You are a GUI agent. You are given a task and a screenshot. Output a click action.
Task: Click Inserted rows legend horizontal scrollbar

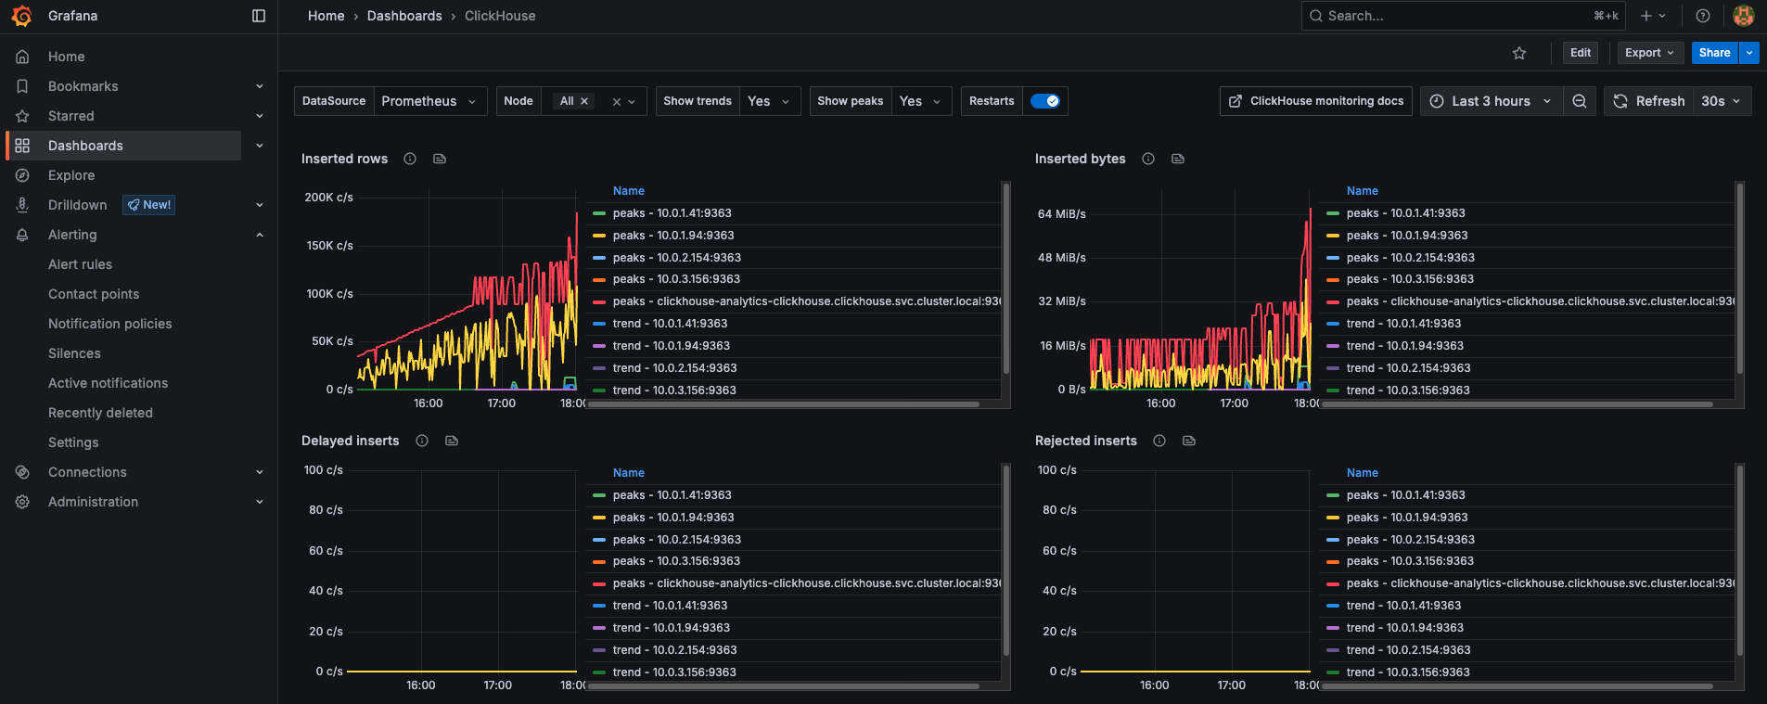pyautogui.click(x=784, y=404)
